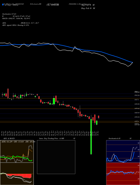Click the 1493.36 price axis label
Viewport: 140px width, 185px height.
click(x=137, y=104)
